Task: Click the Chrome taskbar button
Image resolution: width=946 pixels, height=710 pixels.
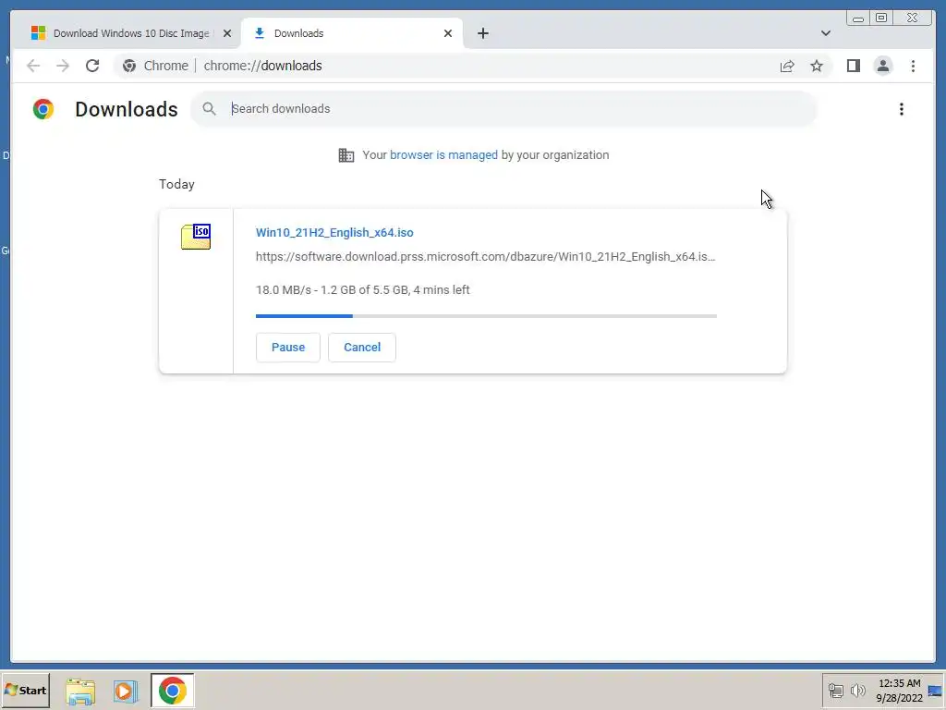Action: (x=173, y=690)
